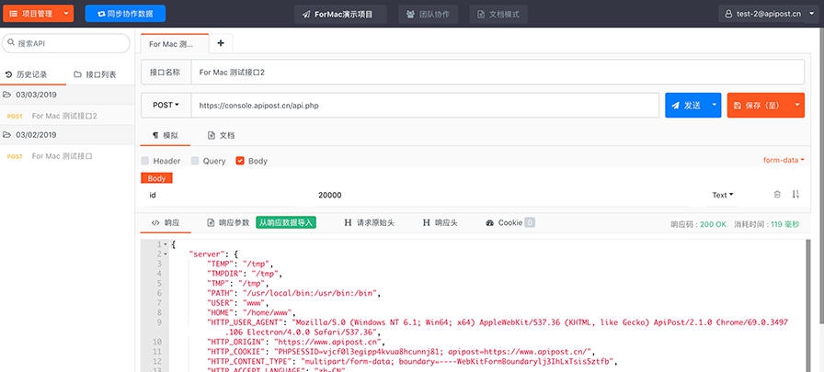The image size is (824, 372).
Task: Switch to 请求原始头 tab
Action: tap(369, 223)
